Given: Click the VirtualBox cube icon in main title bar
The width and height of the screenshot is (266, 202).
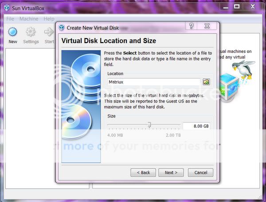Looking at the screenshot, I should [7, 8].
